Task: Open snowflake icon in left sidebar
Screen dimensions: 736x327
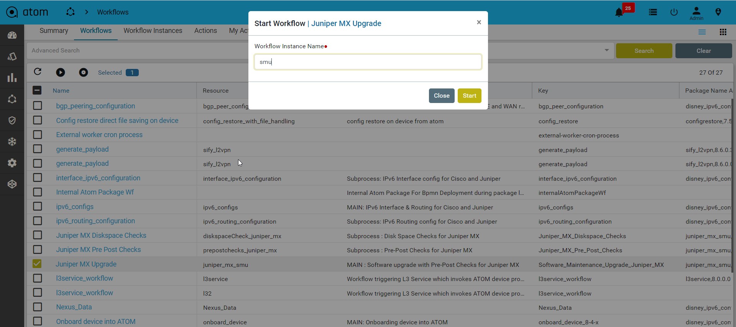Action: (x=12, y=142)
